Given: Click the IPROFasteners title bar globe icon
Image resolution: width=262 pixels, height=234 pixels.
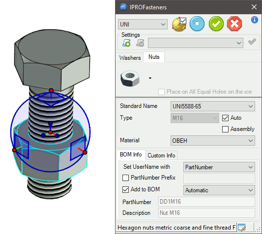Looking at the screenshot, I should coord(123,7).
